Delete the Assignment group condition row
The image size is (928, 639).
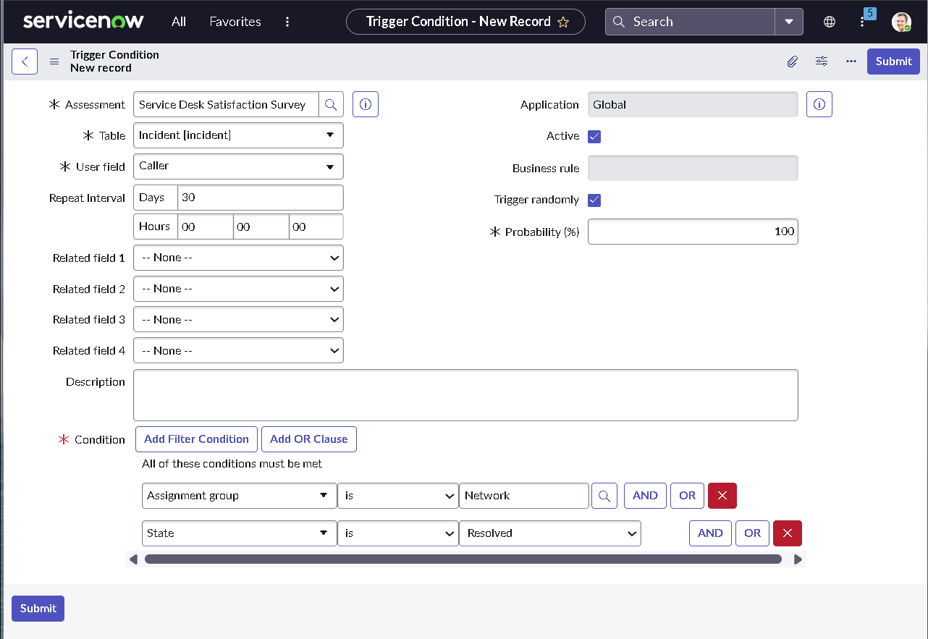[722, 496]
